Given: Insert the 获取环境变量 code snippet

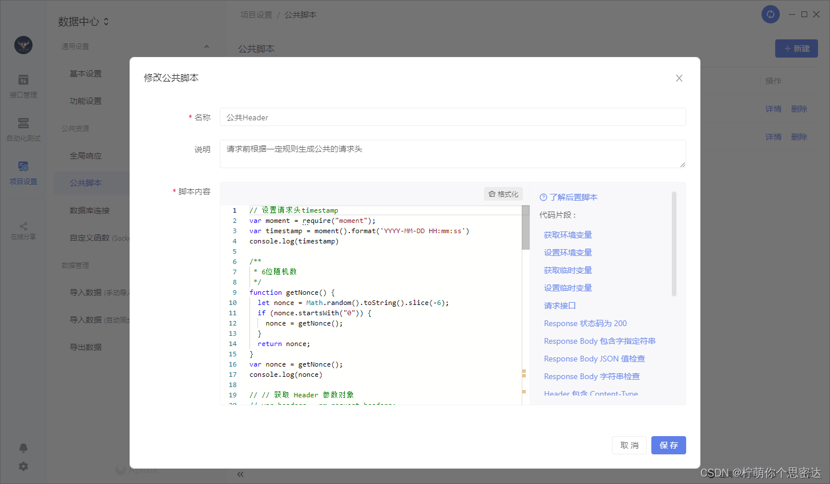Looking at the screenshot, I should pos(567,235).
